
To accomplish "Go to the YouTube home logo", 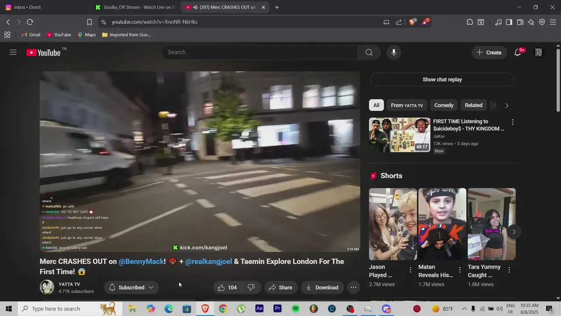I will 43,53.
